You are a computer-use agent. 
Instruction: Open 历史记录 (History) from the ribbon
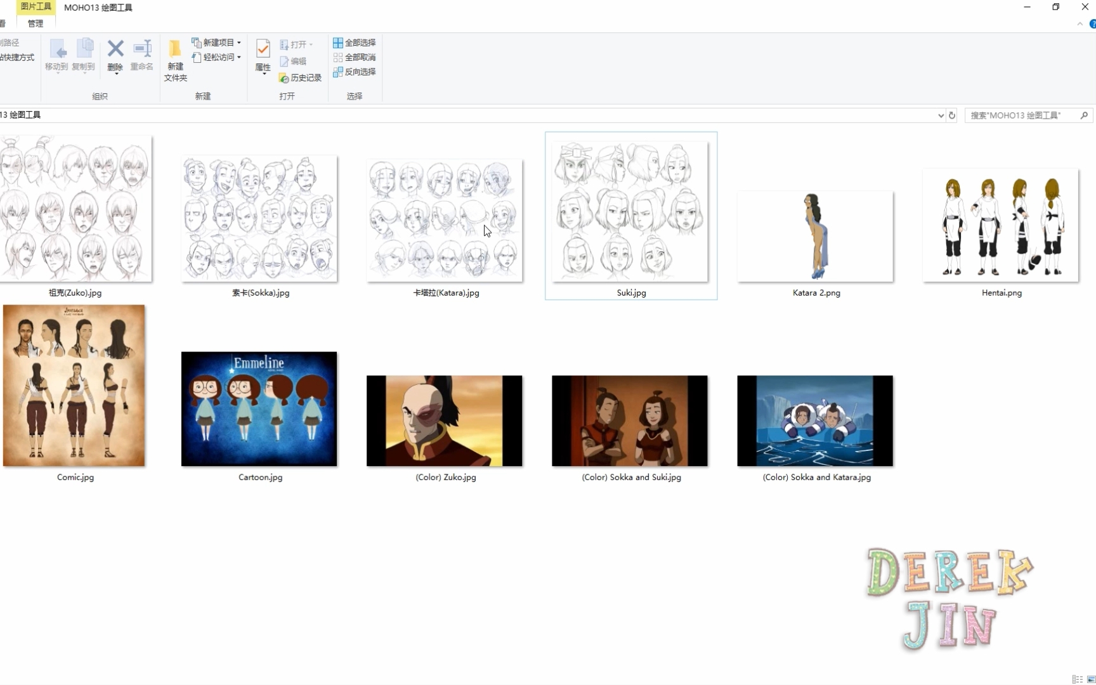300,77
